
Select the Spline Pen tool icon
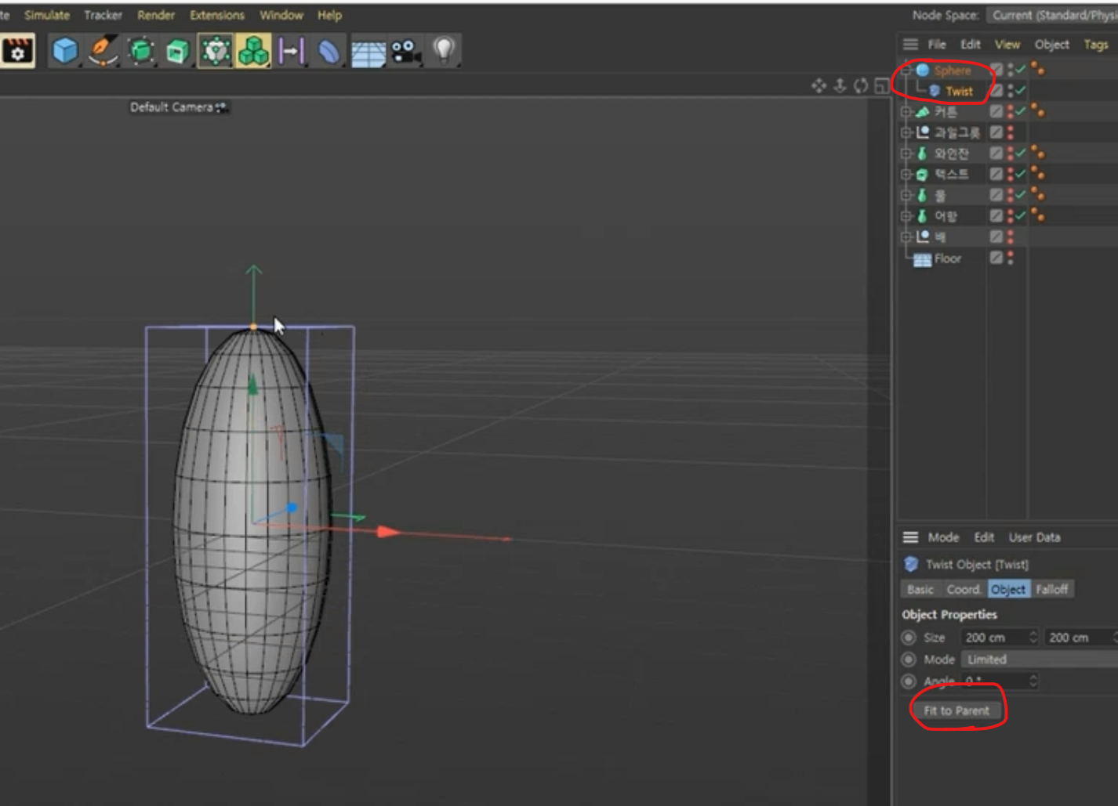click(x=102, y=52)
